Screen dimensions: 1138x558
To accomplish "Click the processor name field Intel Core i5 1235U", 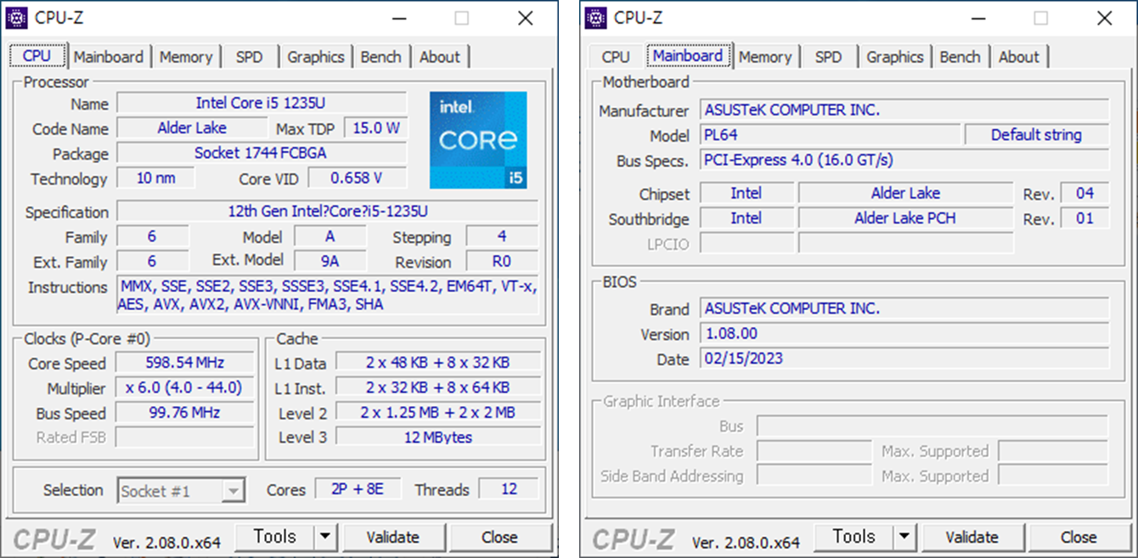I will coord(261,104).
